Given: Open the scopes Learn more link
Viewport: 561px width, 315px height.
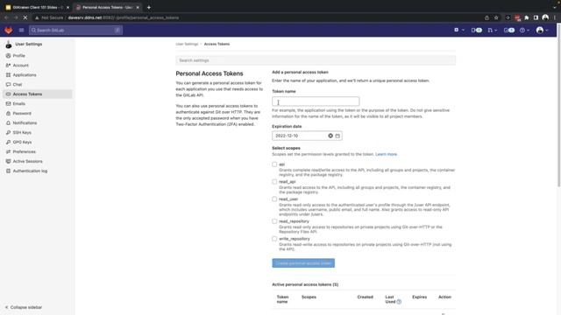Looking at the screenshot, I should (x=386, y=154).
